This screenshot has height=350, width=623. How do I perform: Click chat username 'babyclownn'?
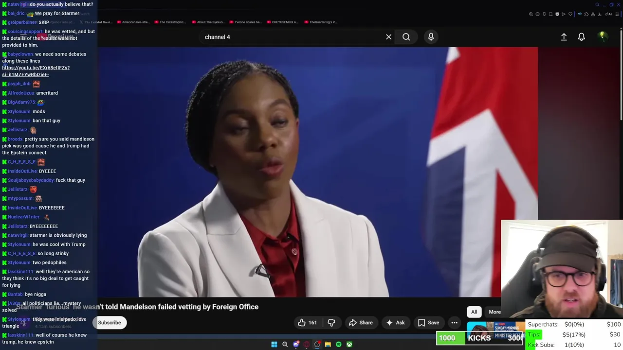pyautogui.click(x=20, y=54)
